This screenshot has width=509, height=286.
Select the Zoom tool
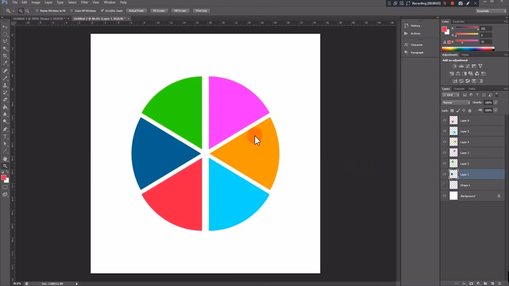pos(5,165)
